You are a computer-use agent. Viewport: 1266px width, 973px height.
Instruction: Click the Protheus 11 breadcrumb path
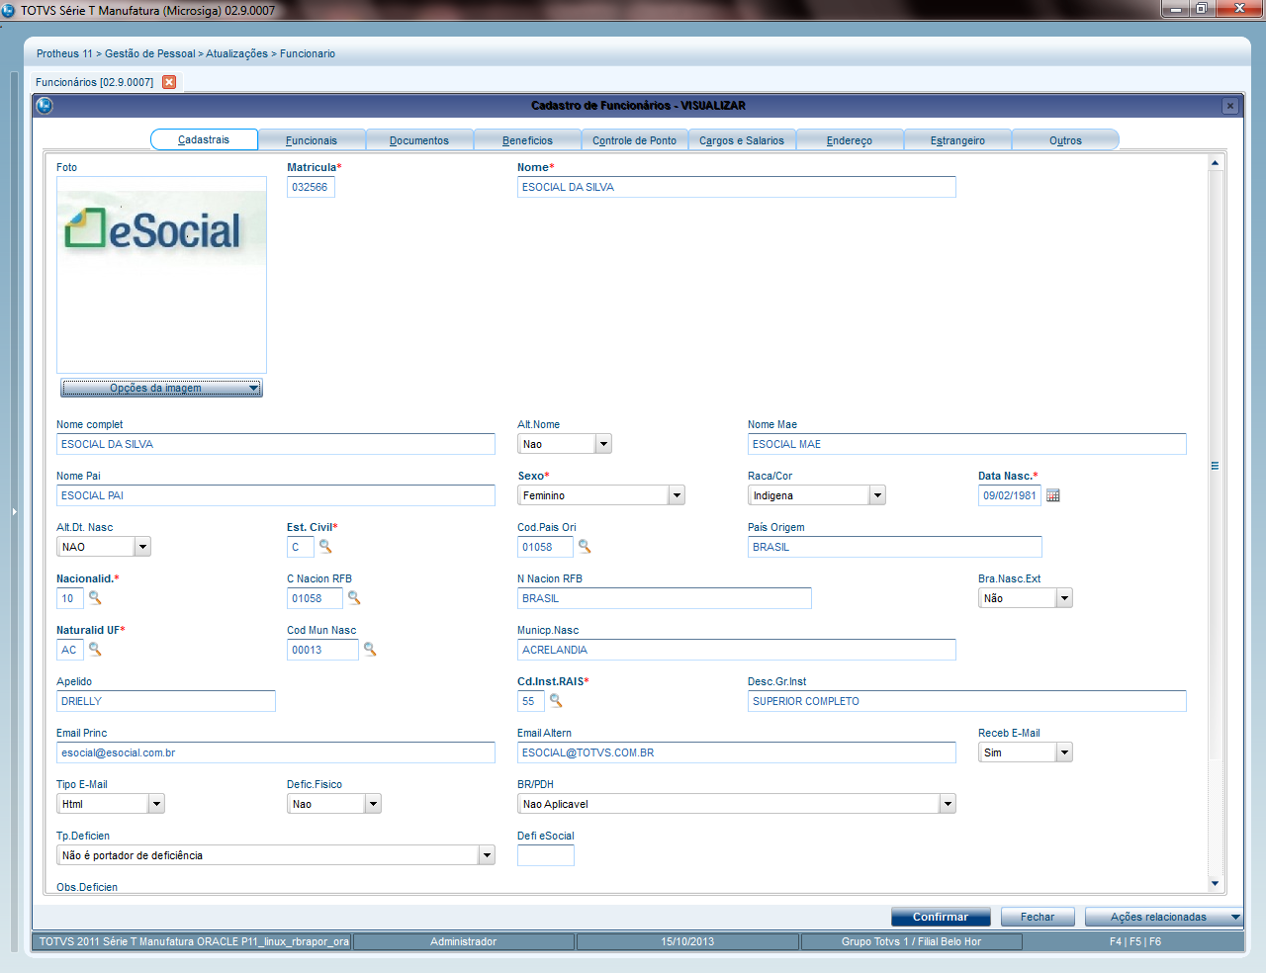pyautogui.click(x=186, y=53)
